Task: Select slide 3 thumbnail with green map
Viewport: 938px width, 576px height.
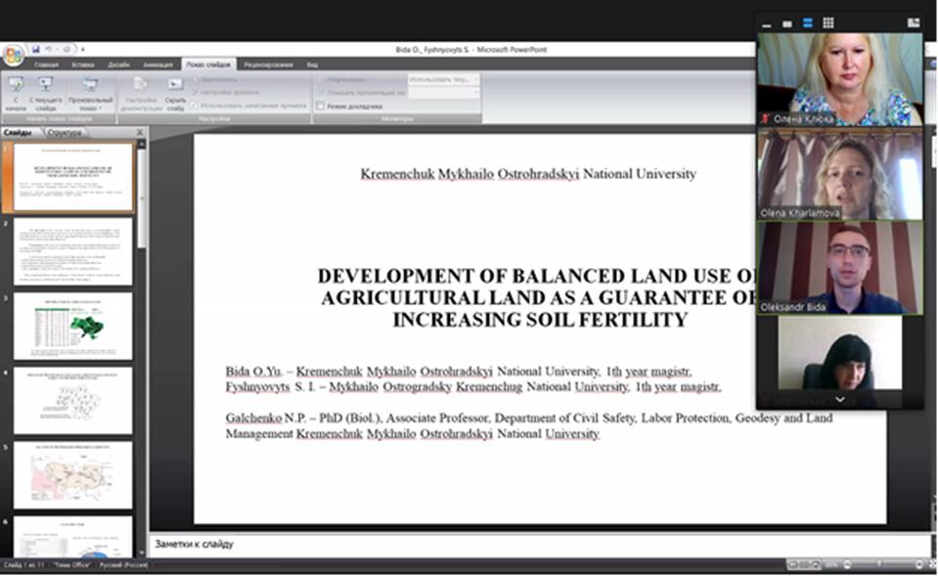Action: (73, 326)
